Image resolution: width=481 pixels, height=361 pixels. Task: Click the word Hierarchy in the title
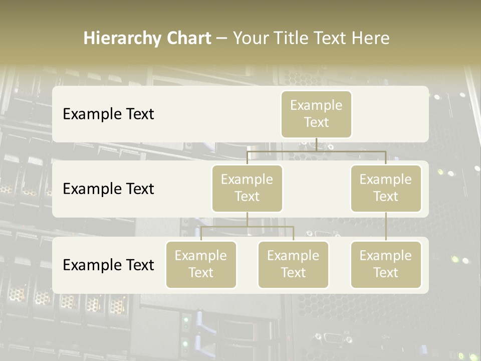[118, 38]
